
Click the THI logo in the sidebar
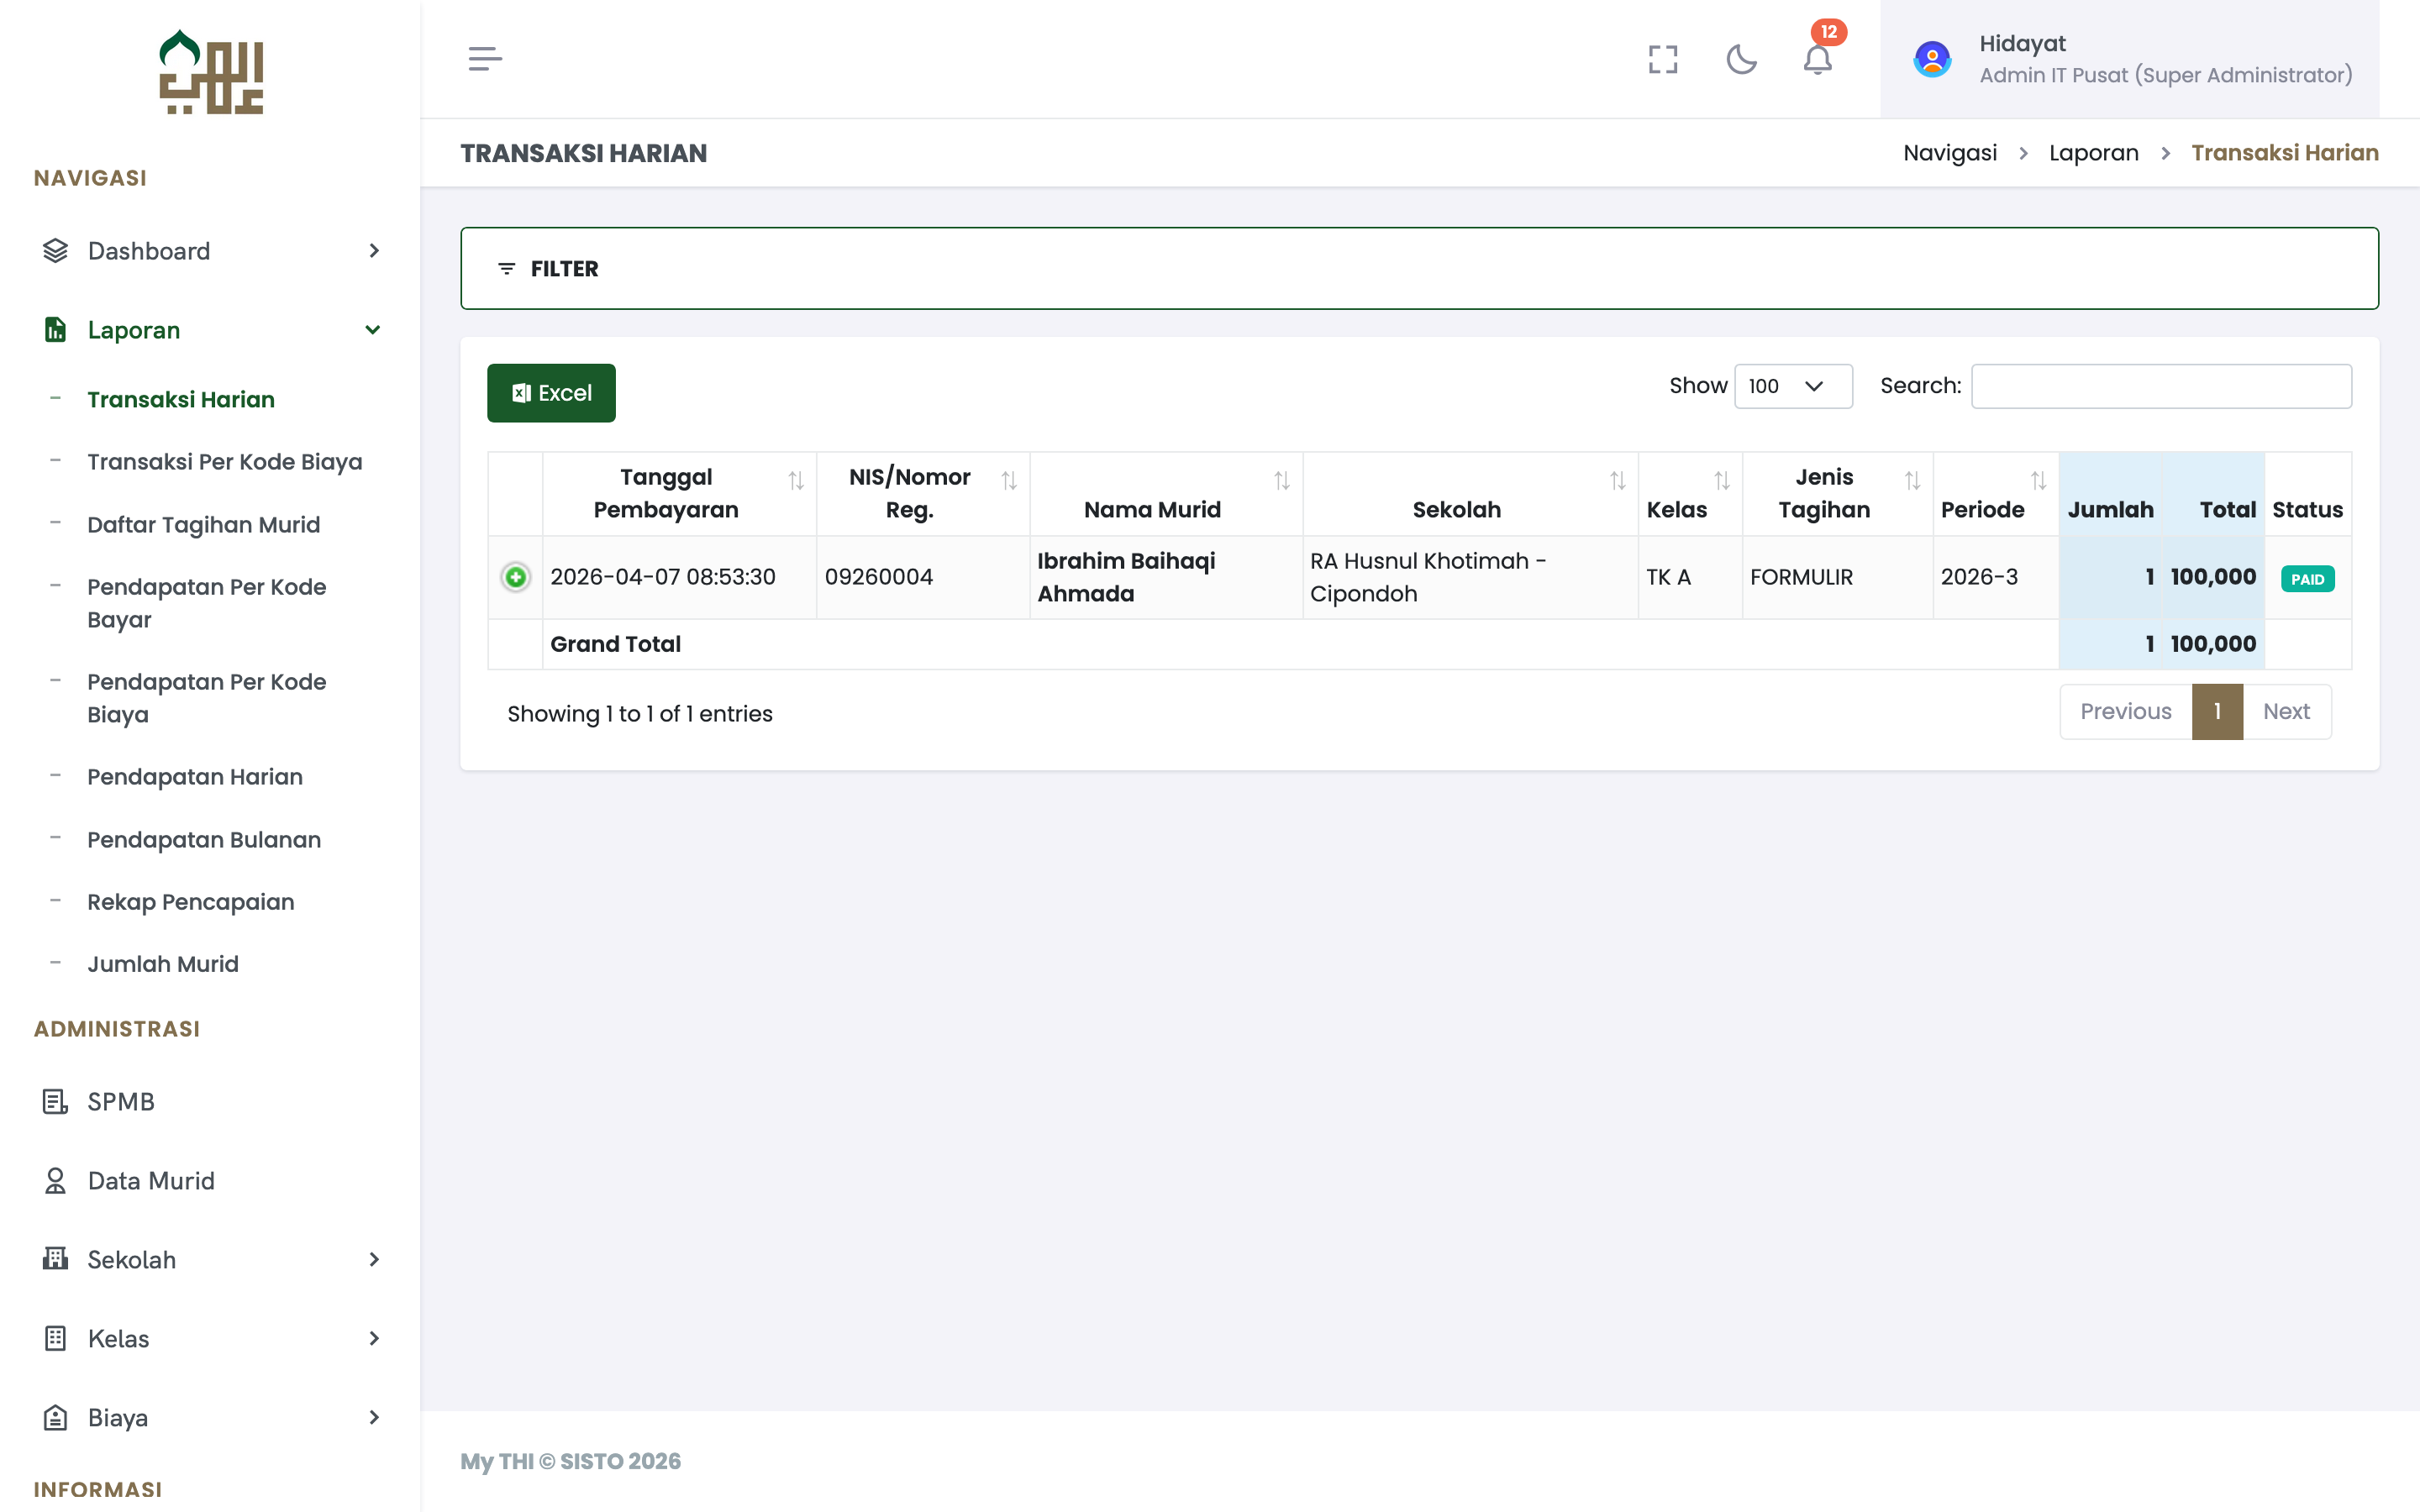(x=211, y=72)
